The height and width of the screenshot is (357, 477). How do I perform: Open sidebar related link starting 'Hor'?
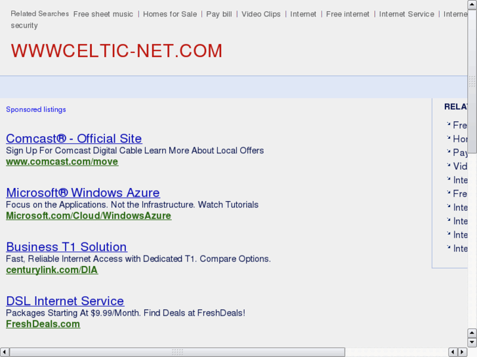[x=460, y=139]
